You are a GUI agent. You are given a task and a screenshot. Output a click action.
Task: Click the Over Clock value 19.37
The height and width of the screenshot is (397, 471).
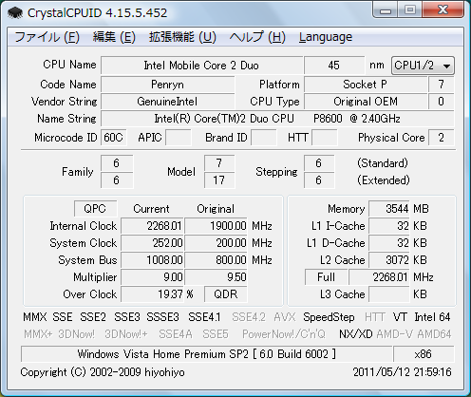[152, 294]
